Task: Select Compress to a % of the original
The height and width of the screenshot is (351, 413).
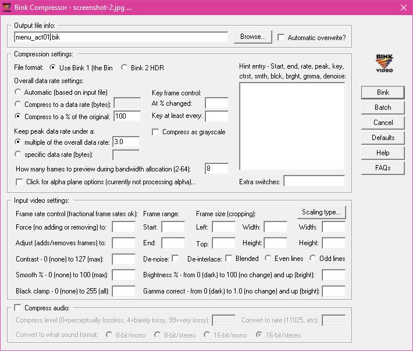Action: pyautogui.click(x=17, y=116)
